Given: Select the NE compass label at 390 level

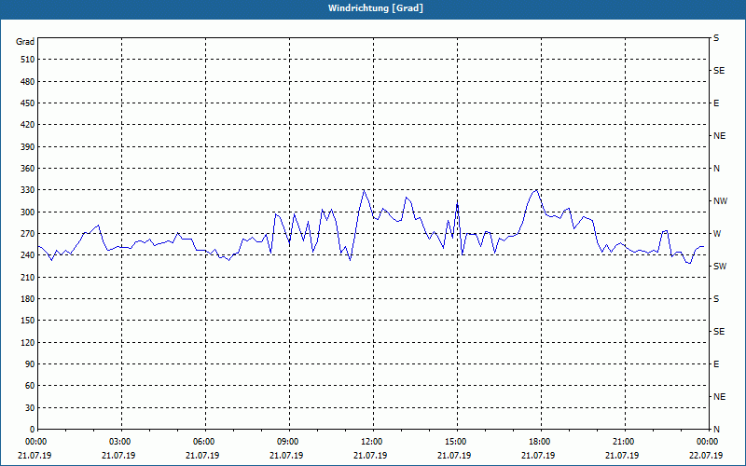Looking at the screenshot, I should point(719,136).
